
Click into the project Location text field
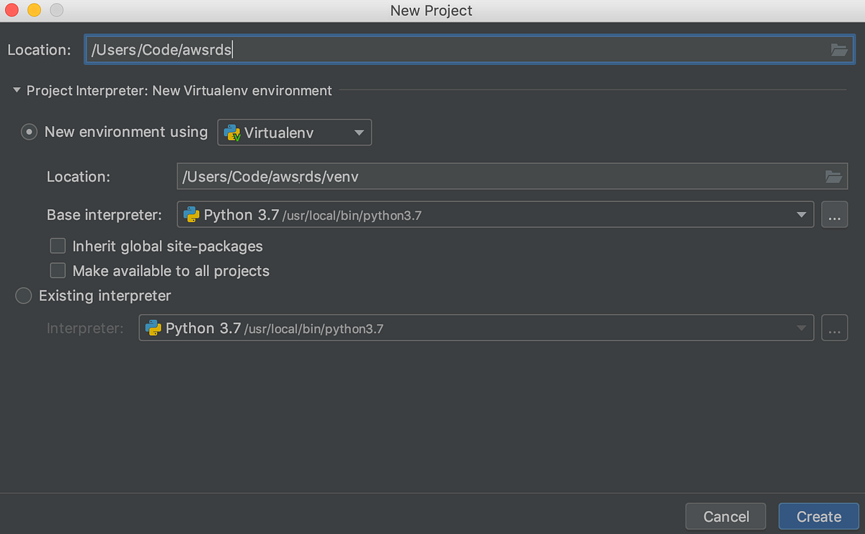click(454, 50)
